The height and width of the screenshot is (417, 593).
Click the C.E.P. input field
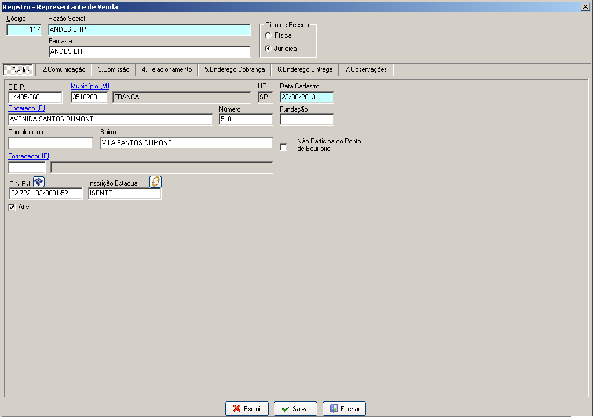[x=35, y=97]
